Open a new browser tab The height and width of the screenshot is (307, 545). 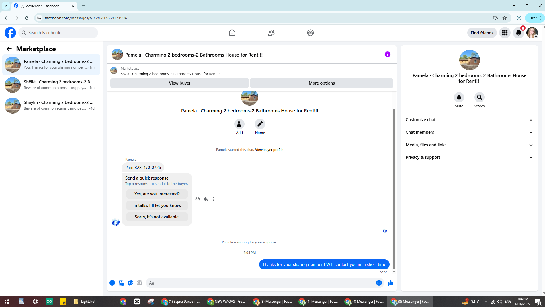coord(83,6)
